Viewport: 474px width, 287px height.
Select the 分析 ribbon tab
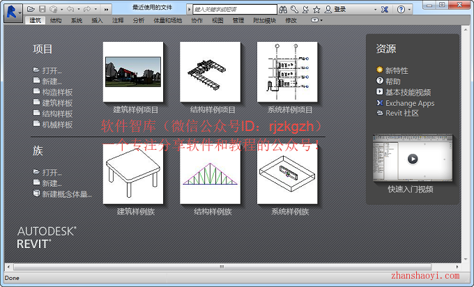click(139, 20)
